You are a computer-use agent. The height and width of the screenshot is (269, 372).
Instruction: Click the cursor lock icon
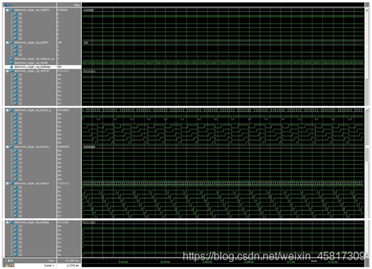coord(7,266)
